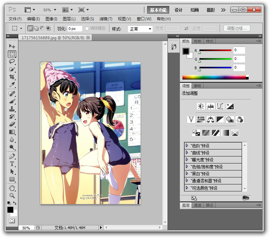The width and height of the screenshot is (270, 238).
Task: Select the Dodge tool
Action: pos(12,147)
